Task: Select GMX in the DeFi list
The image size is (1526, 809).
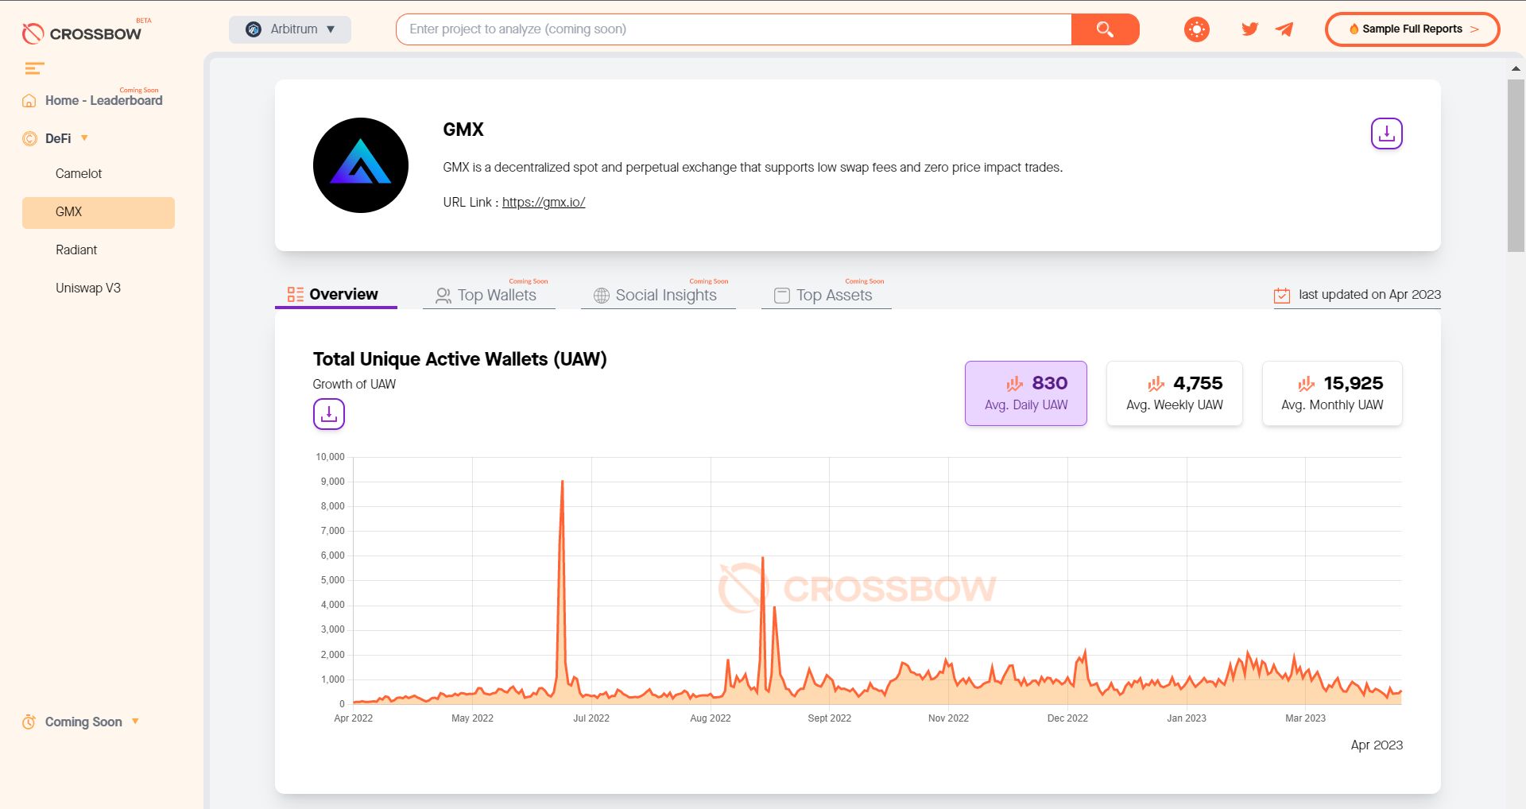Action: pyautogui.click(x=99, y=212)
